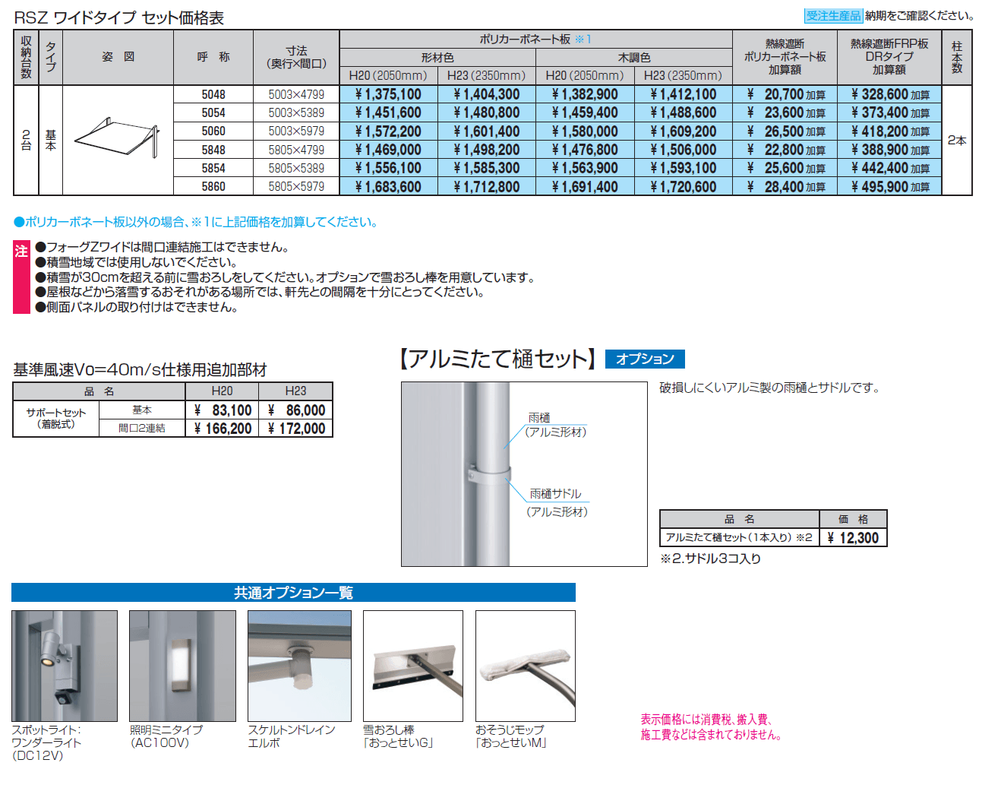The image size is (982, 785).
Task: Click the blue オプション button
Action: (651, 358)
